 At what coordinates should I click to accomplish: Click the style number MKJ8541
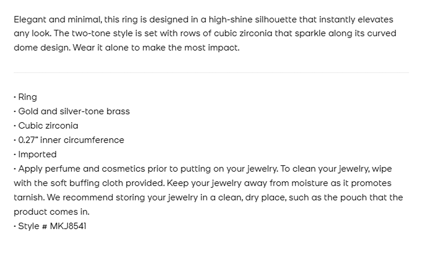coord(68,226)
